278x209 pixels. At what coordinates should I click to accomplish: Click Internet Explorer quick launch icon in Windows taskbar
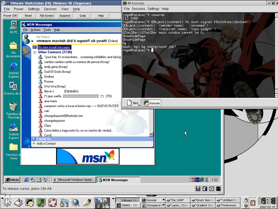[x=26, y=180]
